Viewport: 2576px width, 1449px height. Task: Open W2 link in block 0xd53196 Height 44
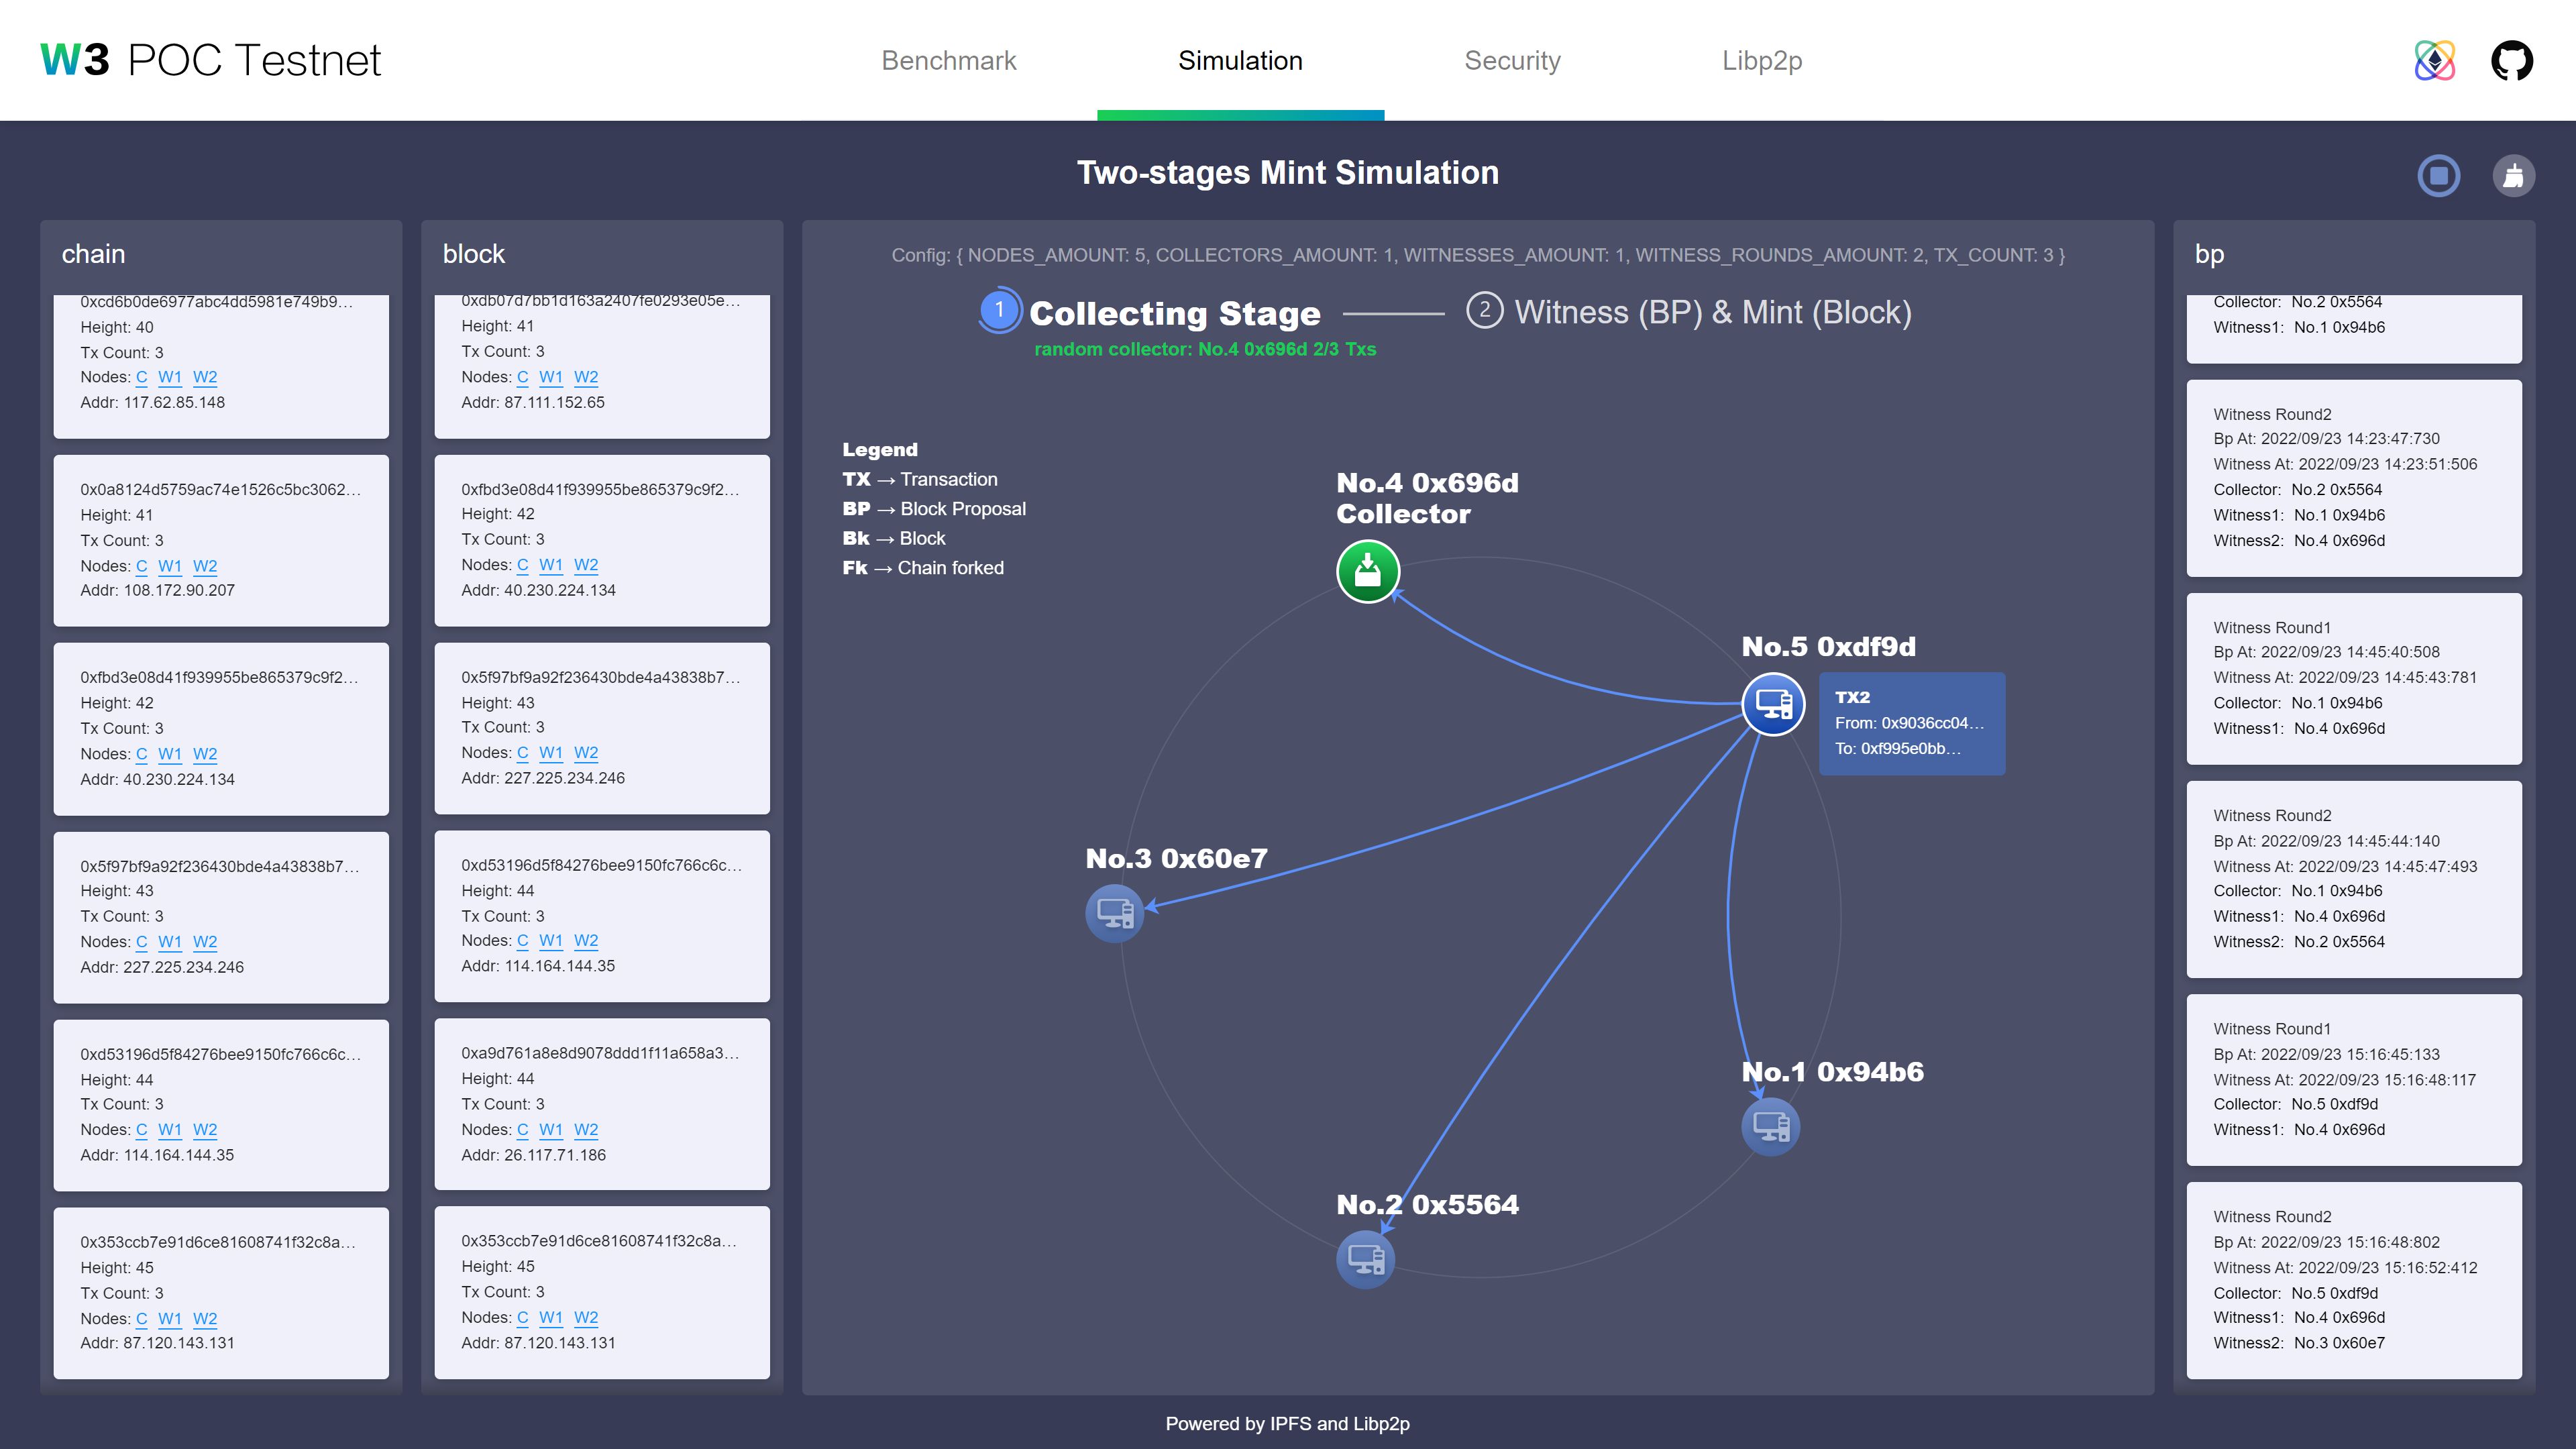(x=586, y=941)
